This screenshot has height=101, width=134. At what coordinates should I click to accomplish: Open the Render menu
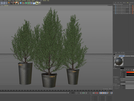pyautogui.click(x=9, y=1)
